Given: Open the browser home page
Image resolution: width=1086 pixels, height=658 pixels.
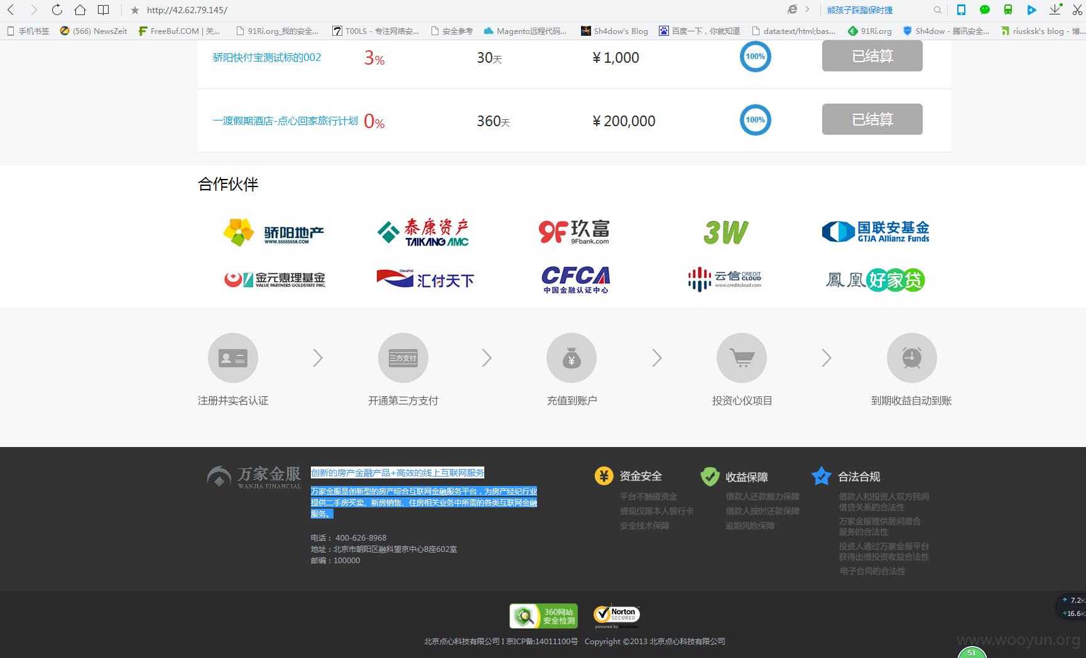Looking at the screenshot, I should (x=80, y=9).
